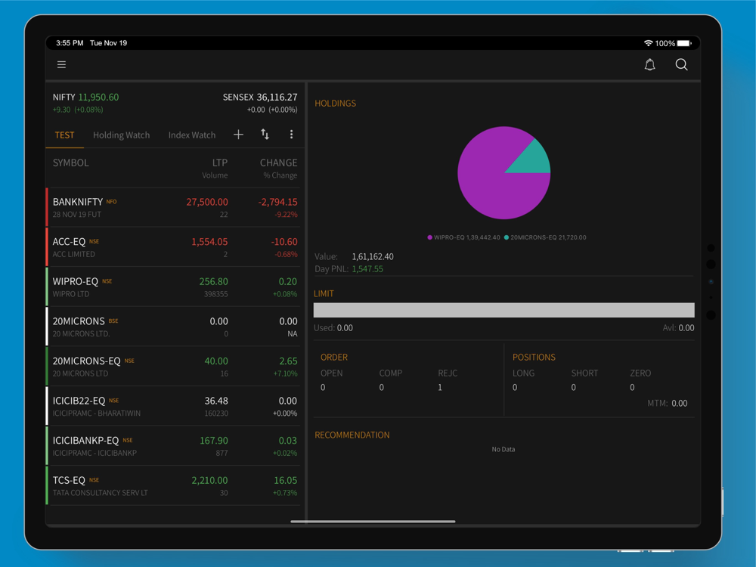This screenshot has height=567, width=756.
Task: Tap the battery indicator in status bar
Action: point(684,43)
